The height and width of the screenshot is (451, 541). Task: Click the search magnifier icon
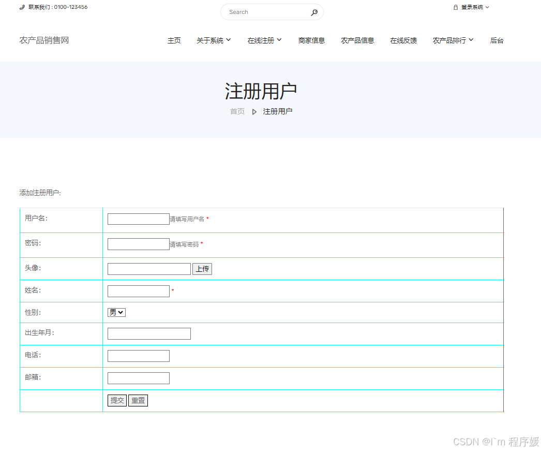pyautogui.click(x=314, y=12)
